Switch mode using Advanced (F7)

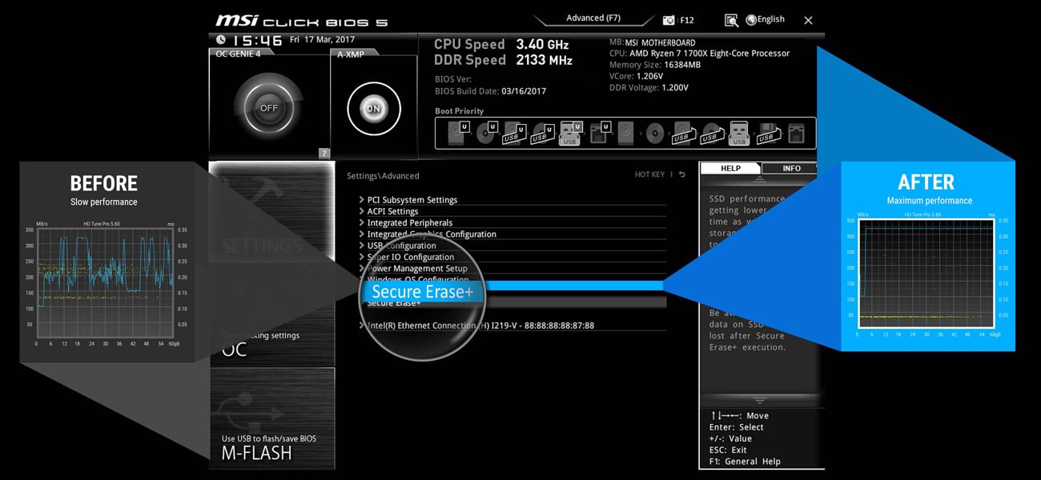[x=593, y=18]
